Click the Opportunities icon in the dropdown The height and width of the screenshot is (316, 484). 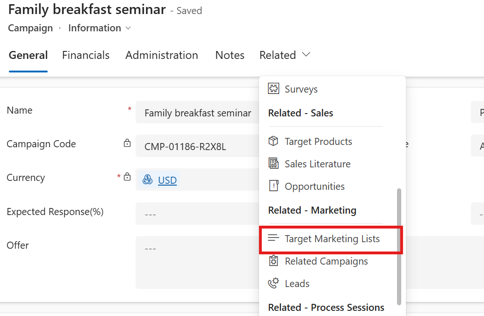pyautogui.click(x=274, y=186)
